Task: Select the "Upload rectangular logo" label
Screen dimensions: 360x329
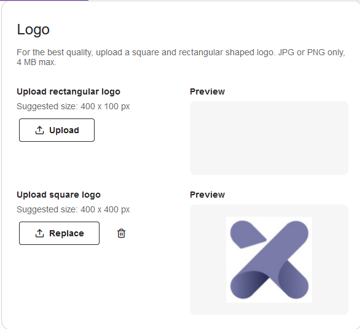Action: (68, 91)
